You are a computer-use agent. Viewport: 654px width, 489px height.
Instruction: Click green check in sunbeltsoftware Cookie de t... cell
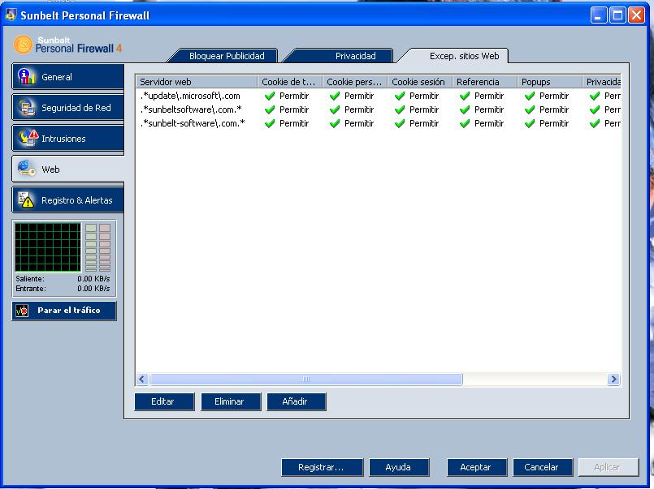[270, 109]
